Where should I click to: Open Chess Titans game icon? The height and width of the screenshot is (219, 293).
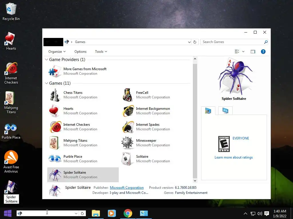55,95
